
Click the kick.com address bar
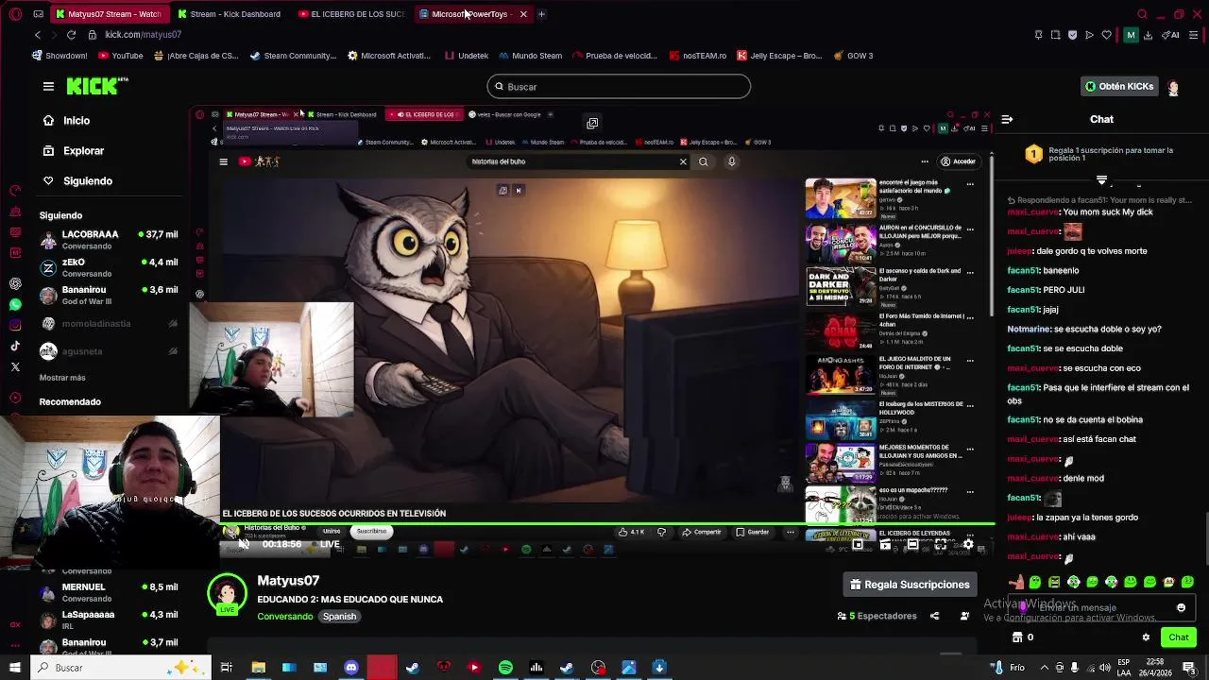point(143,35)
